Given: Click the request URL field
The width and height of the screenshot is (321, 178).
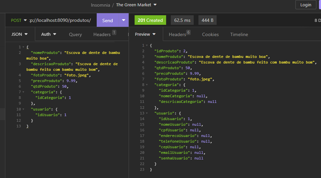Looking at the screenshot, I should (60, 20).
